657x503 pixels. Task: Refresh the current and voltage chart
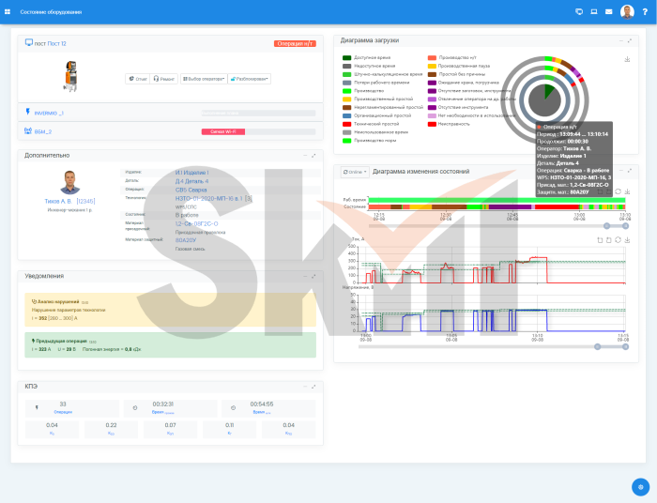click(x=617, y=238)
